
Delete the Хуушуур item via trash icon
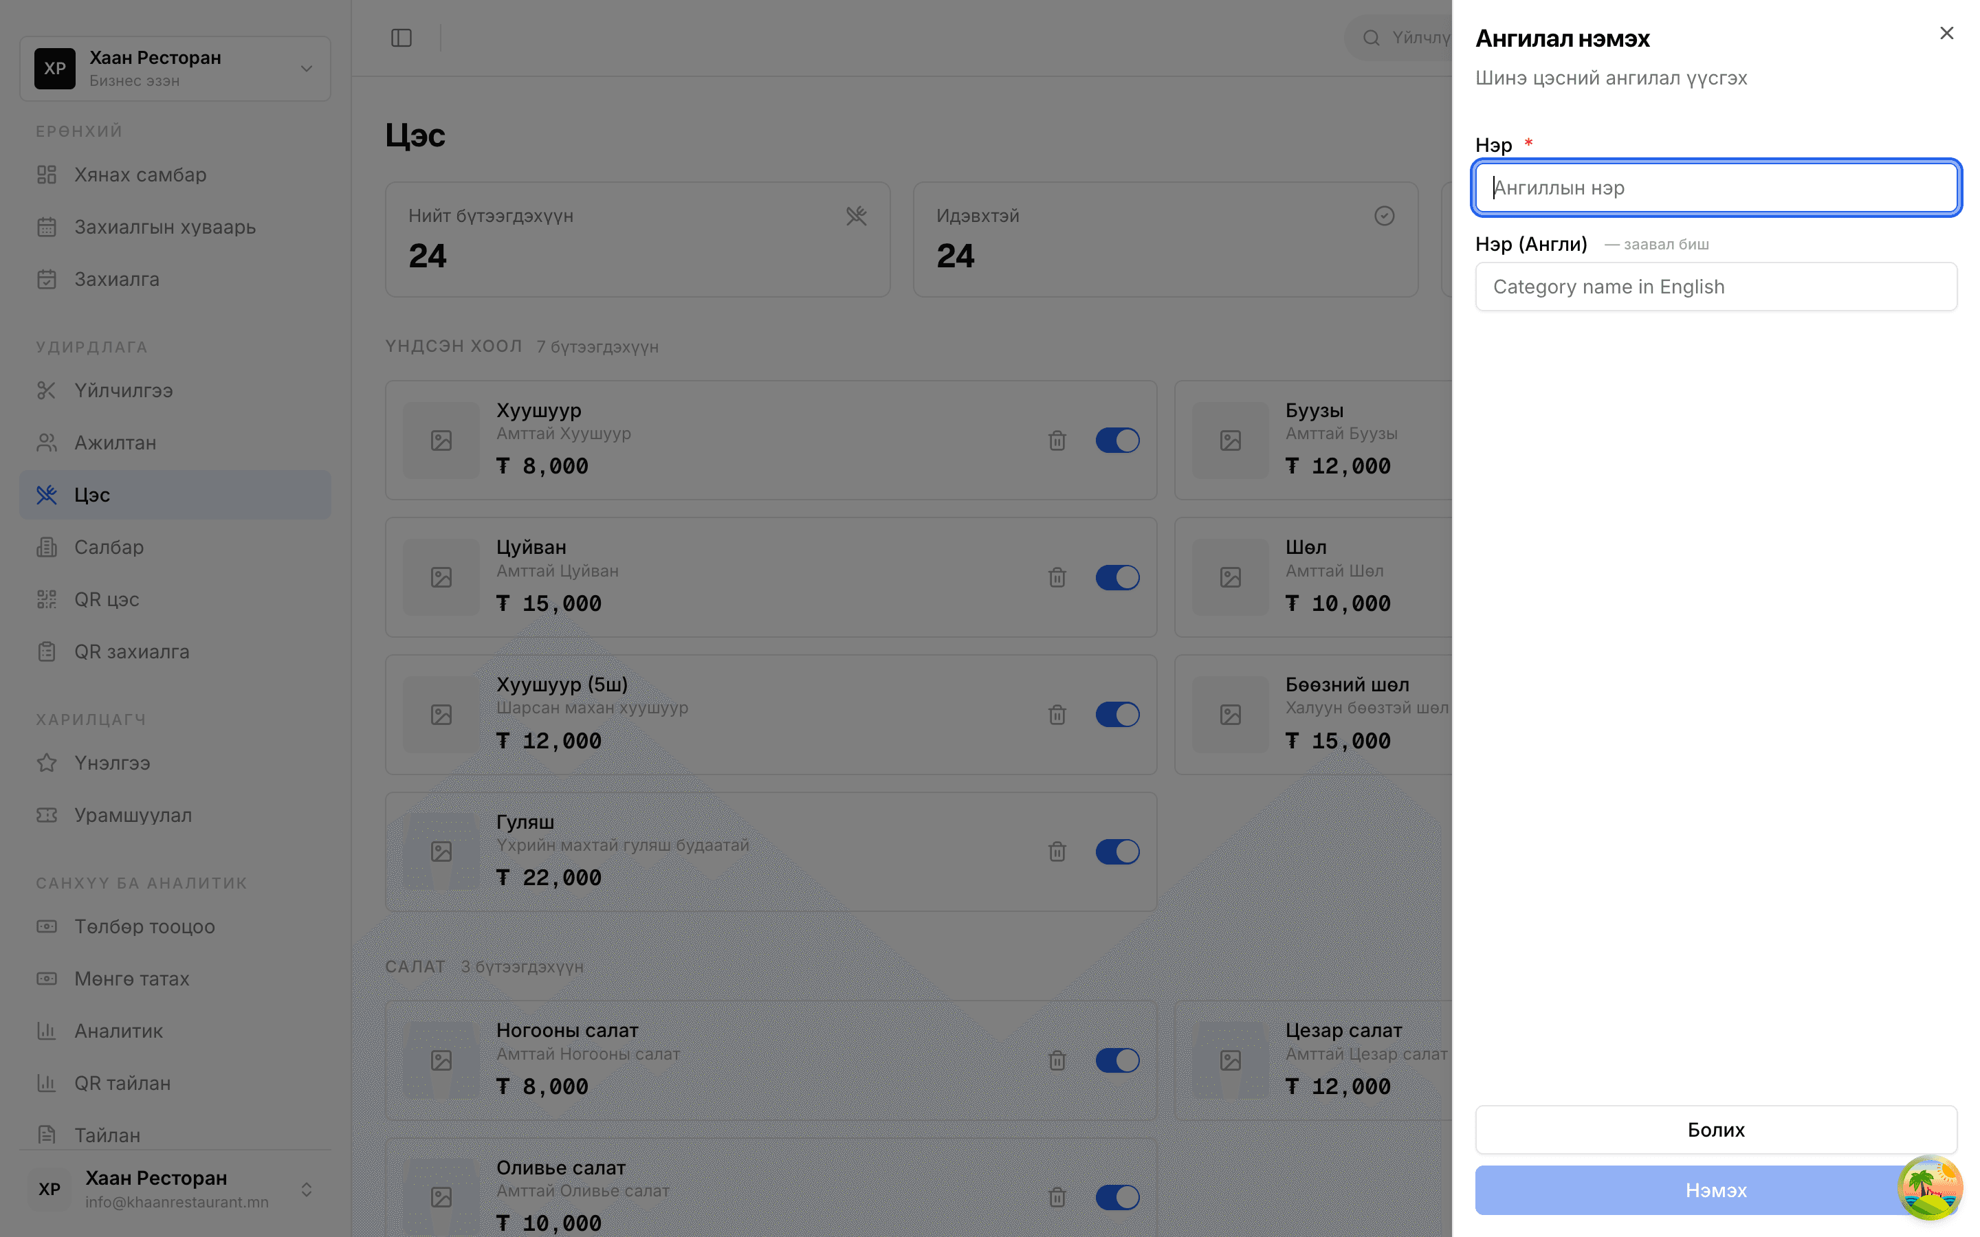coord(1057,440)
